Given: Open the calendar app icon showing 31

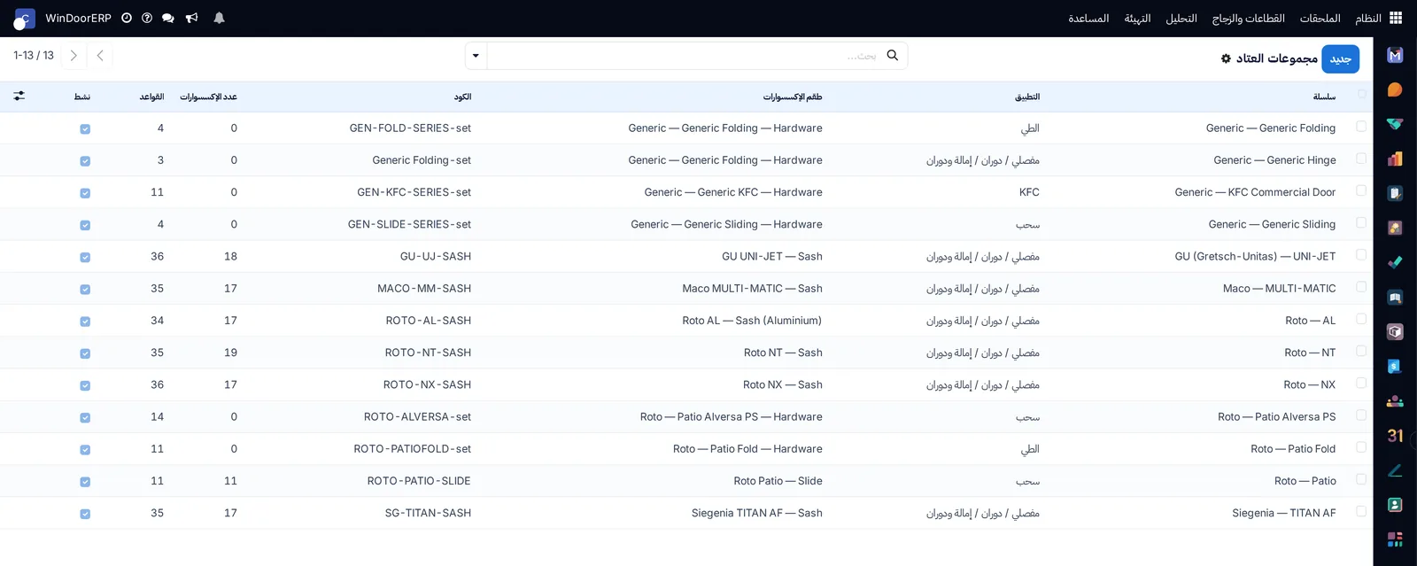Looking at the screenshot, I should tap(1395, 435).
